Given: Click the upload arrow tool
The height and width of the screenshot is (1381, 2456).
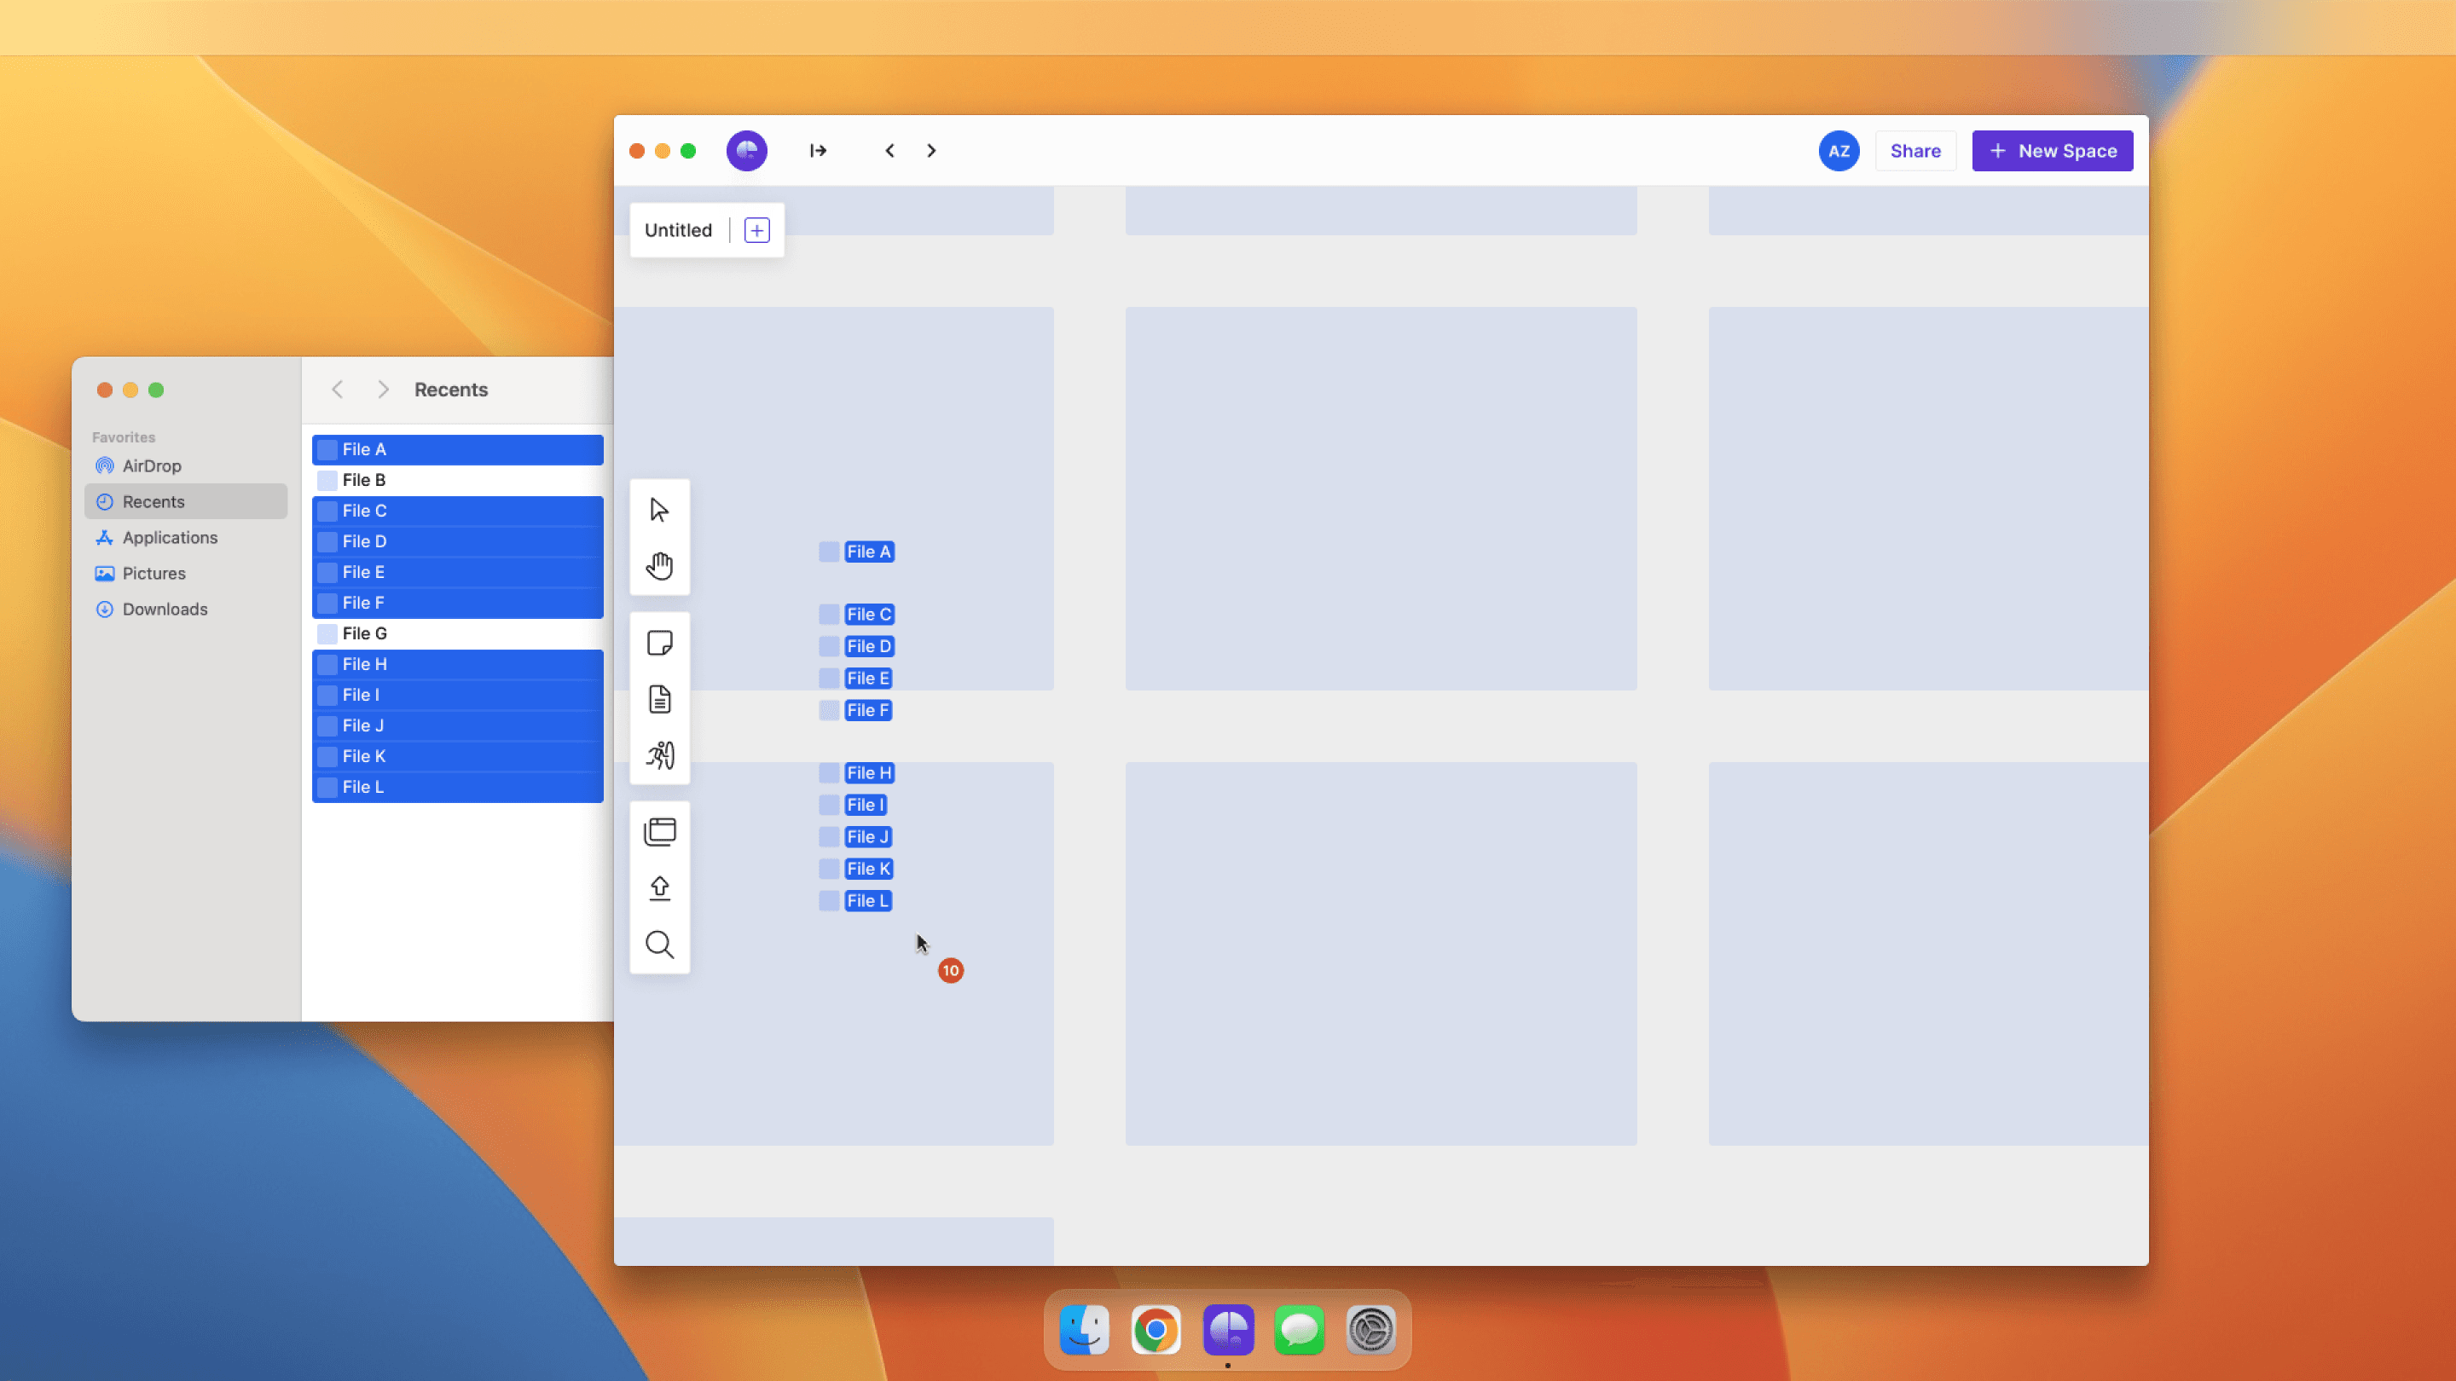Looking at the screenshot, I should coord(659,888).
